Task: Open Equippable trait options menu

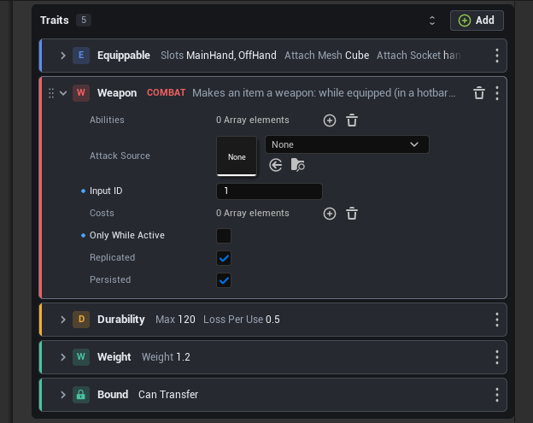Action: coord(497,56)
